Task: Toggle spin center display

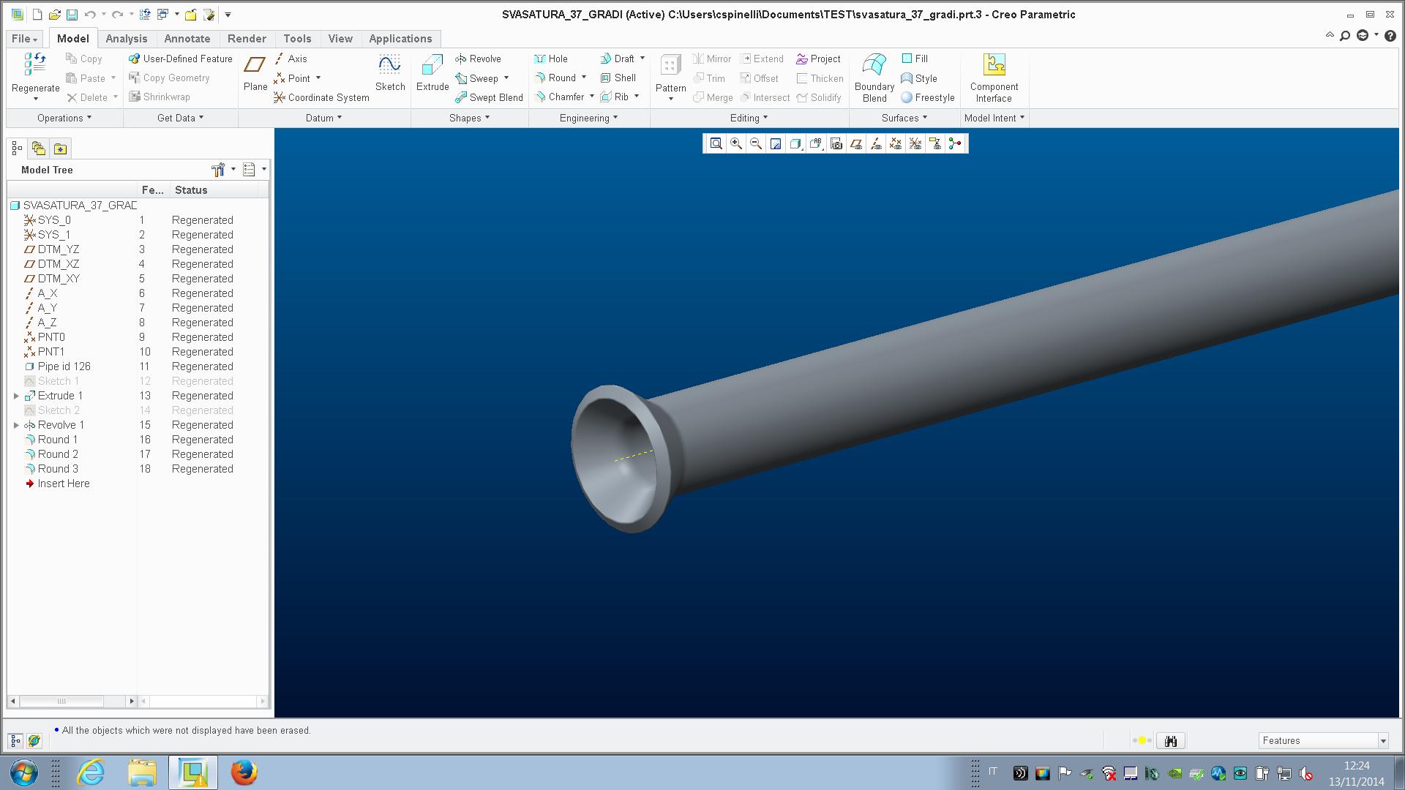Action: click(954, 144)
